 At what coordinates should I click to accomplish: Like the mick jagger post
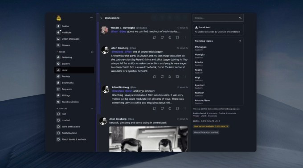170,77
